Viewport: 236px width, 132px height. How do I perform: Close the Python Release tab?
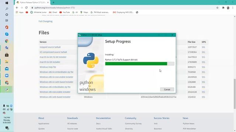48,3
